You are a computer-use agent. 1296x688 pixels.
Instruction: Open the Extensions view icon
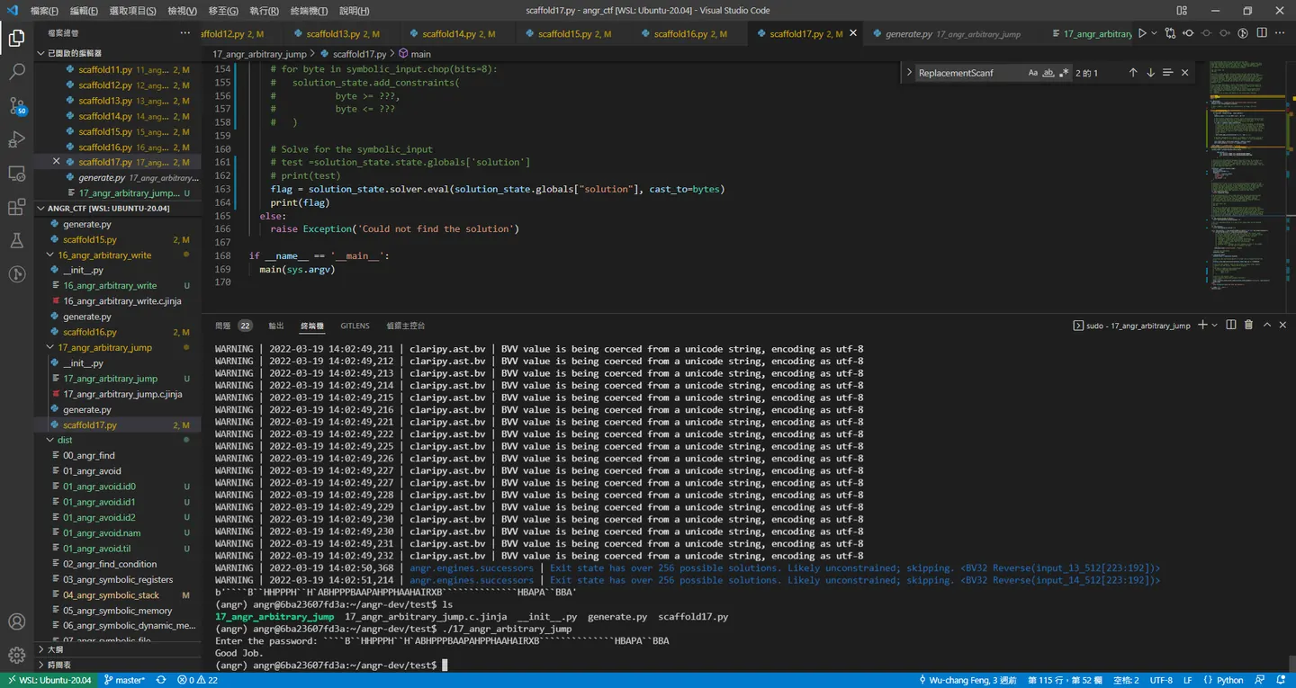pos(16,207)
